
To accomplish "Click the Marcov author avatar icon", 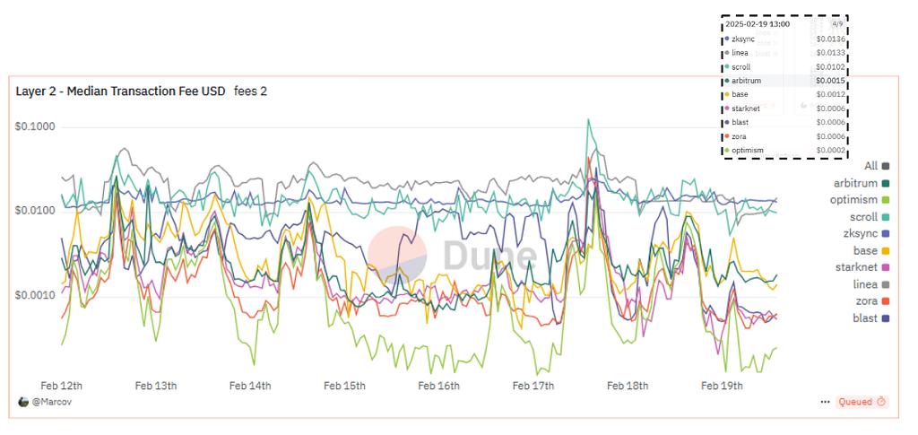I will [23, 402].
